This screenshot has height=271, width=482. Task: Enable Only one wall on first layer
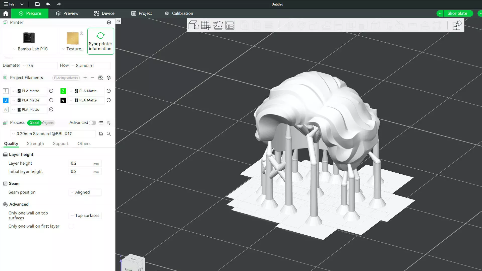tap(71, 226)
